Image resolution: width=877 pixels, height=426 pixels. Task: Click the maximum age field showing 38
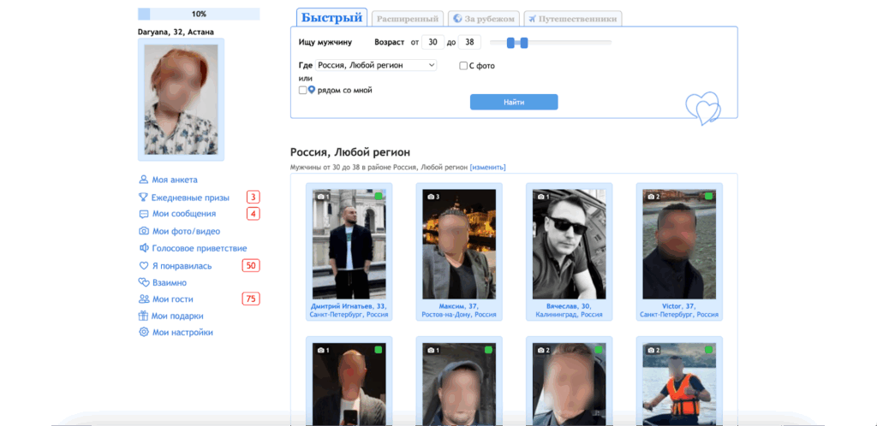pyautogui.click(x=470, y=42)
